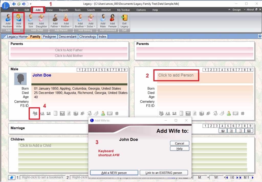Switch to the Pedigree tab
The image size is (262, 182).
[49, 37]
